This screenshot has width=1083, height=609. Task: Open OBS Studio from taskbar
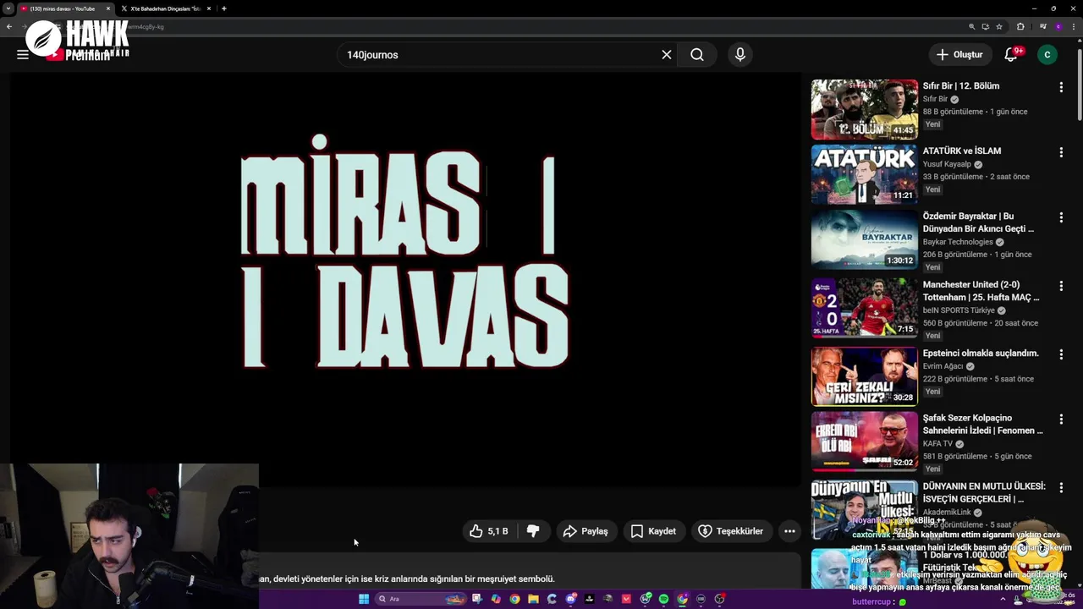click(719, 599)
